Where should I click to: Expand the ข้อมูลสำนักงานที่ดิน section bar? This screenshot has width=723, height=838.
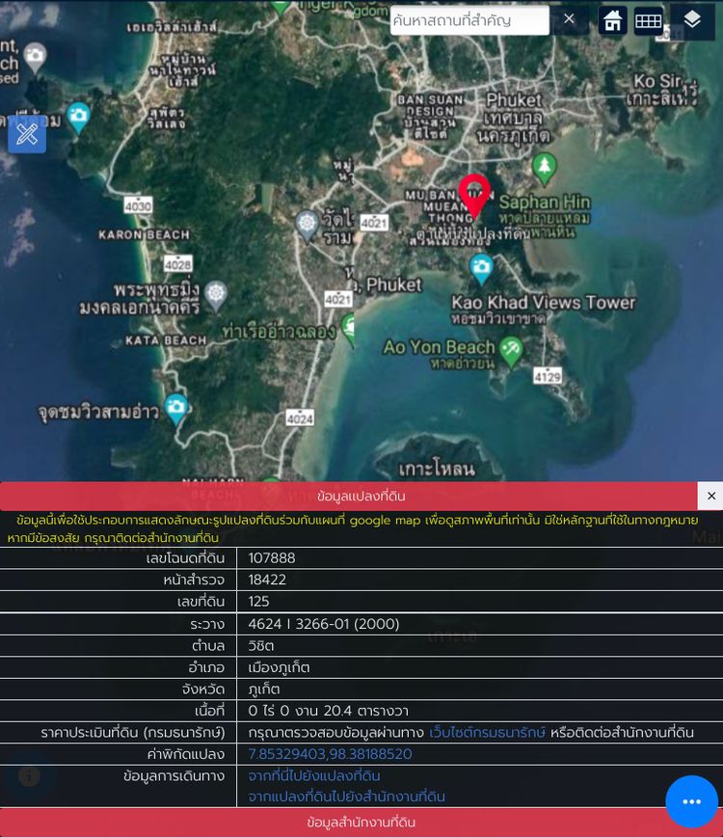point(361,823)
